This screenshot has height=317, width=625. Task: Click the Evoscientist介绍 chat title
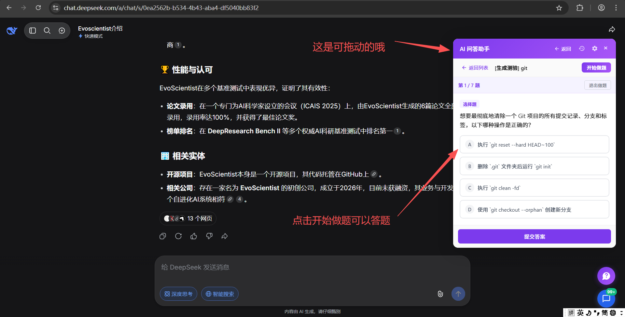(100, 29)
